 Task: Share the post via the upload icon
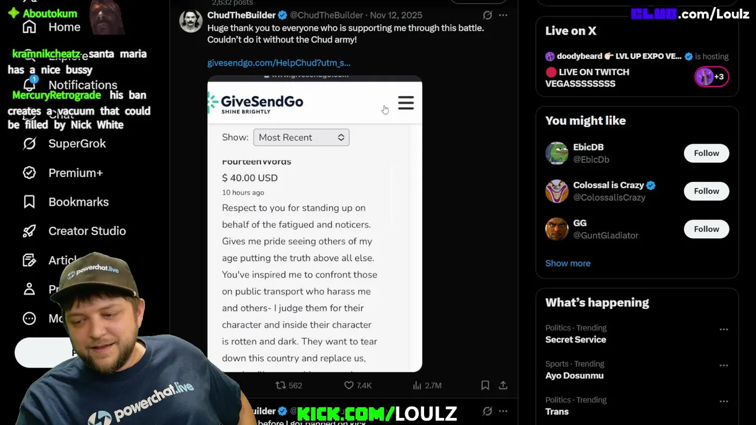coord(503,385)
